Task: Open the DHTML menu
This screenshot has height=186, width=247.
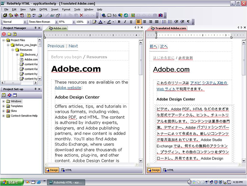Action: [44, 9]
